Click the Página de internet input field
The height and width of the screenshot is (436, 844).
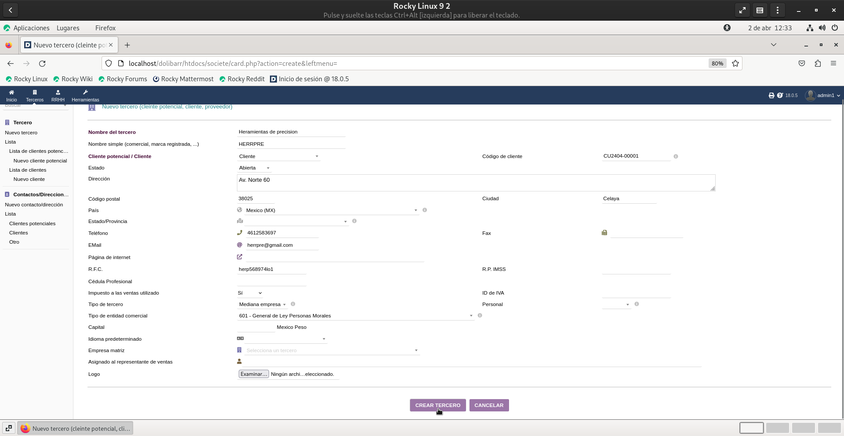[334, 257]
